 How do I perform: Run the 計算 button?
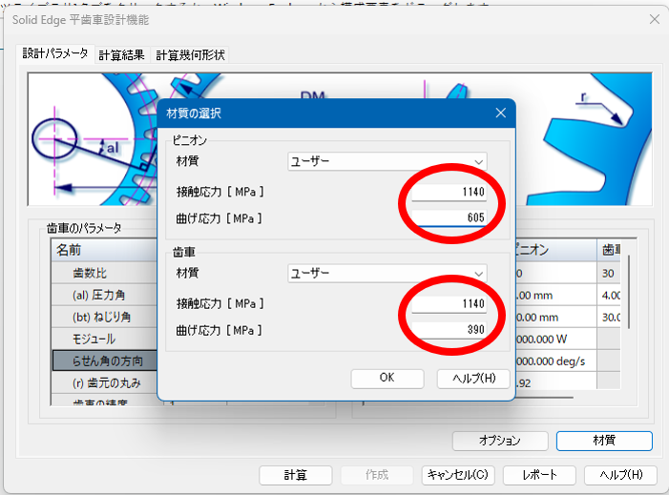[x=295, y=475]
